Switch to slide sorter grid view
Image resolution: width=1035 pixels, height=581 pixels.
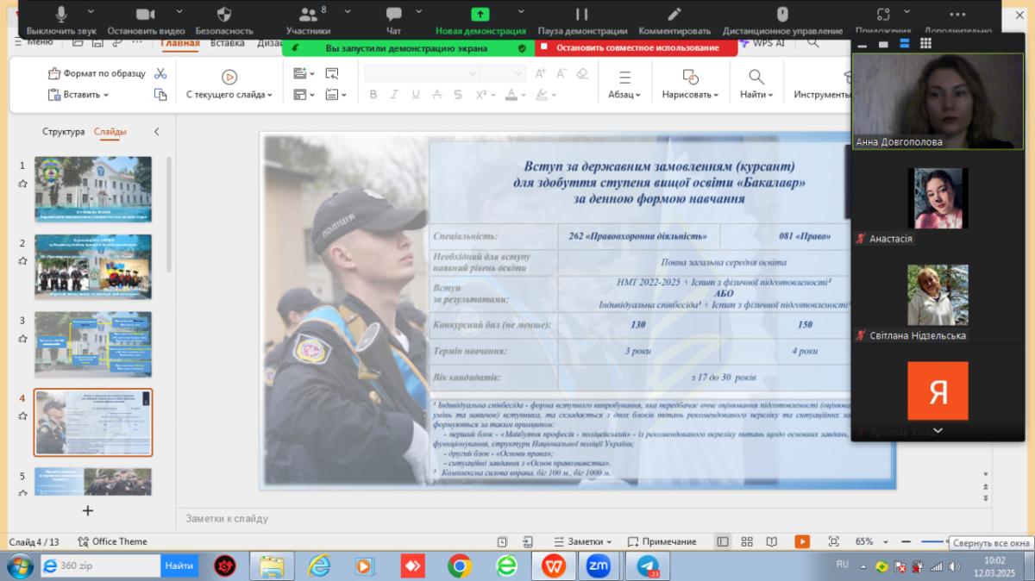pos(747,541)
